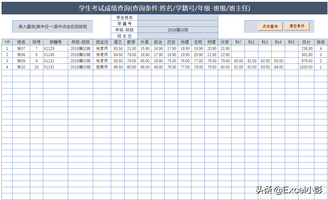Select the 生物 column header
The height and width of the screenshot is (200, 328).
[x=198, y=42]
